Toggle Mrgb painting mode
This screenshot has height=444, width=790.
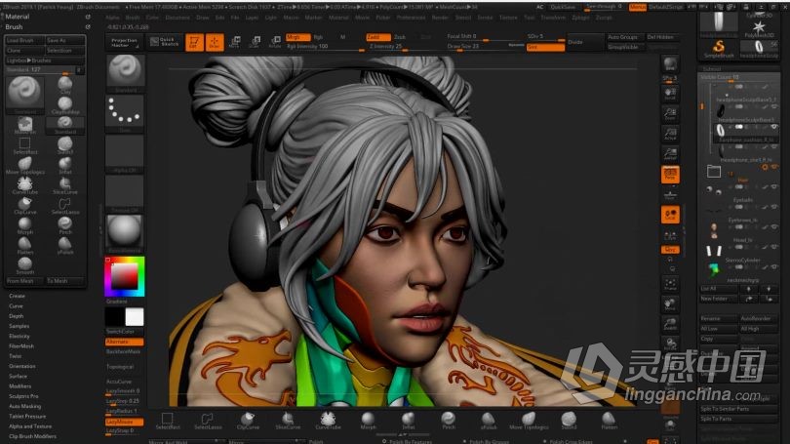[x=297, y=37]
